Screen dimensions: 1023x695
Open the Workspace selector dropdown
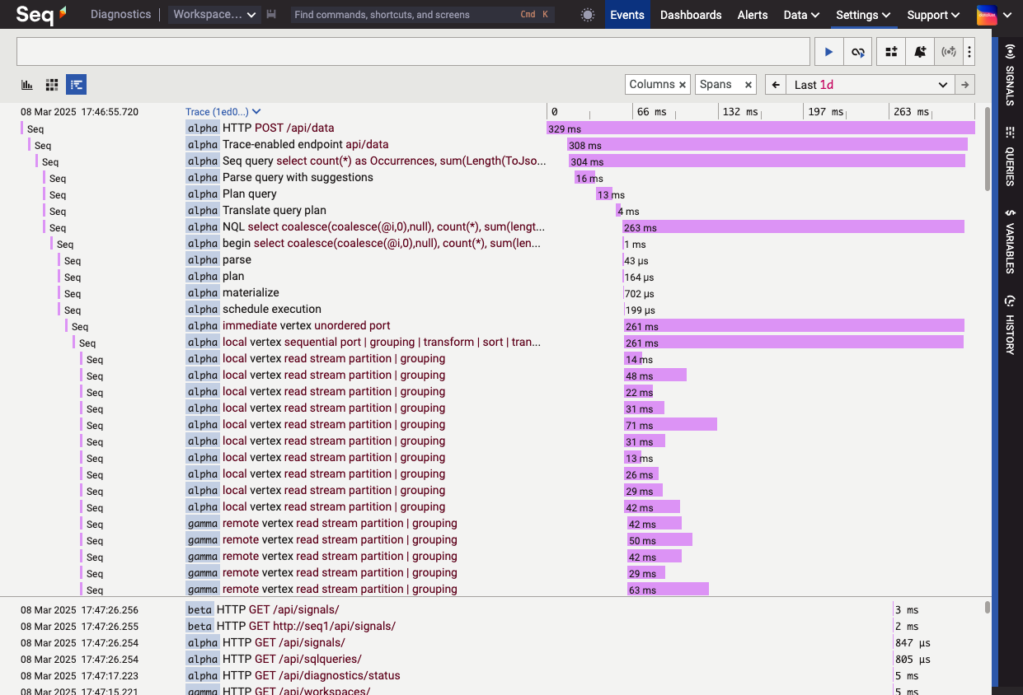pos(214,15)
